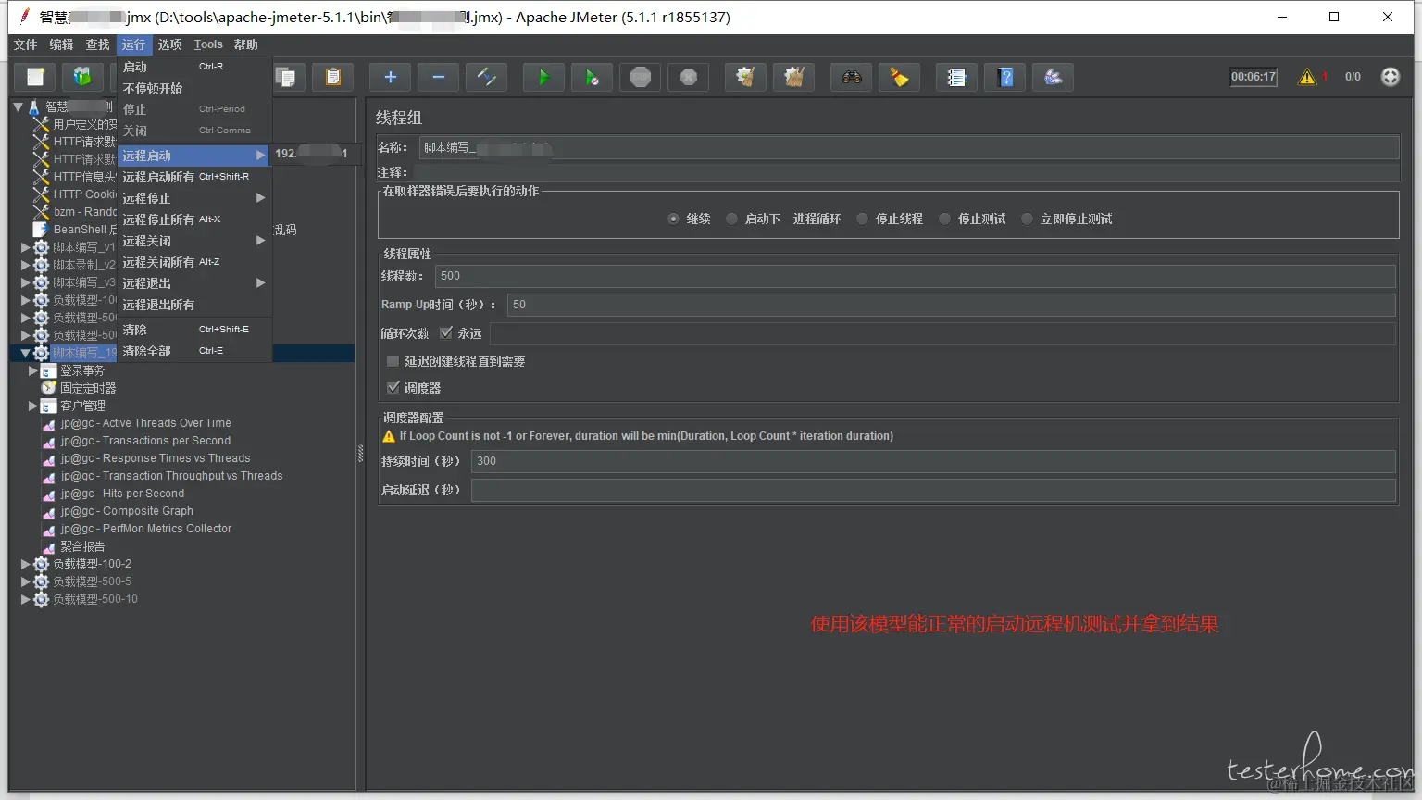Start the test with the green play icon
The image size is (1422, 800).
[x=543, y=77]
